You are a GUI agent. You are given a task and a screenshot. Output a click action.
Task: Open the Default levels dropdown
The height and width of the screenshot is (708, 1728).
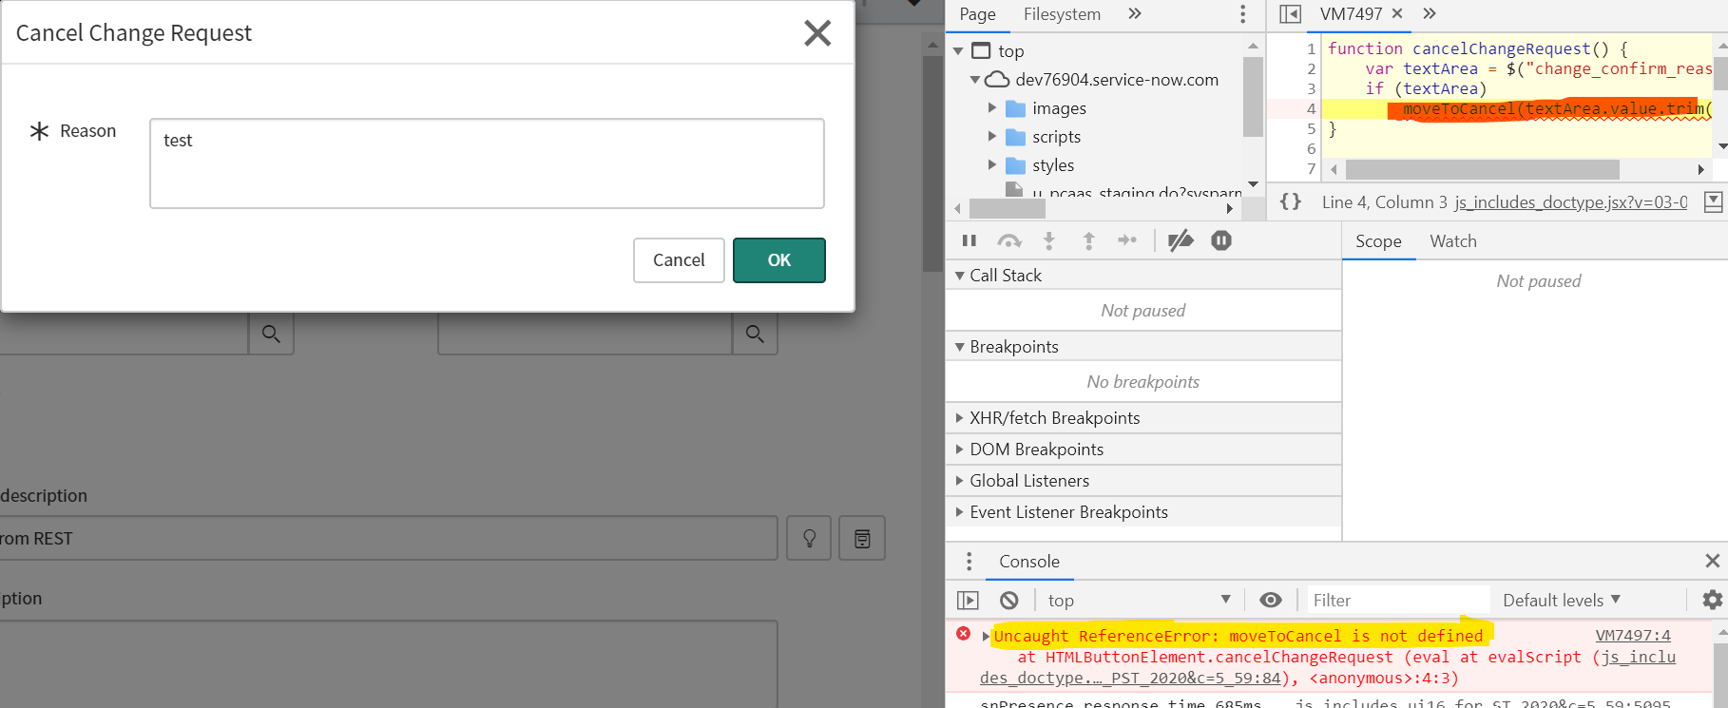pyautogui.click(x=1562, y=600)
